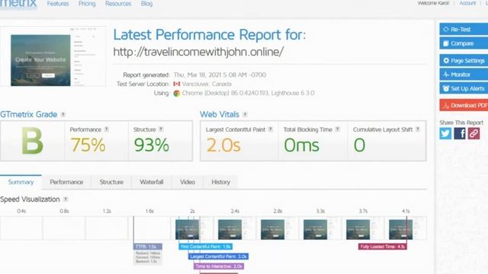Click the GTmetrix logo

(18, 5)
